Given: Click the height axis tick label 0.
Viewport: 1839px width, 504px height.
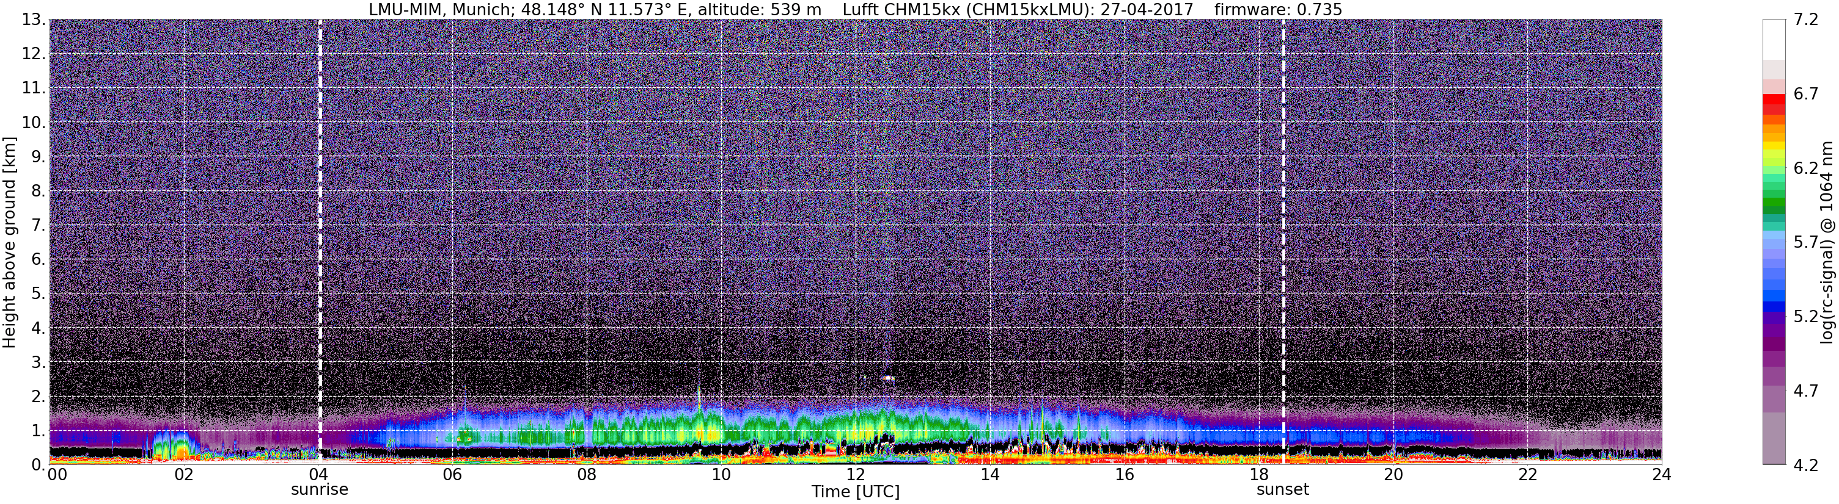Looking at the screenshot, I should point(39,464).
